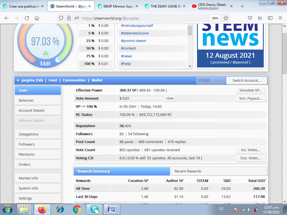Close the Crear una publicación tab
Screen dimensions: 287x215
coord(42,6)
